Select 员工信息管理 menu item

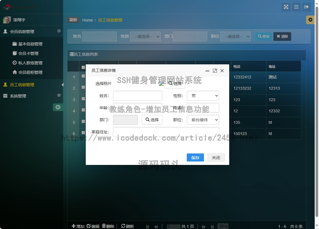pos(22,85)
